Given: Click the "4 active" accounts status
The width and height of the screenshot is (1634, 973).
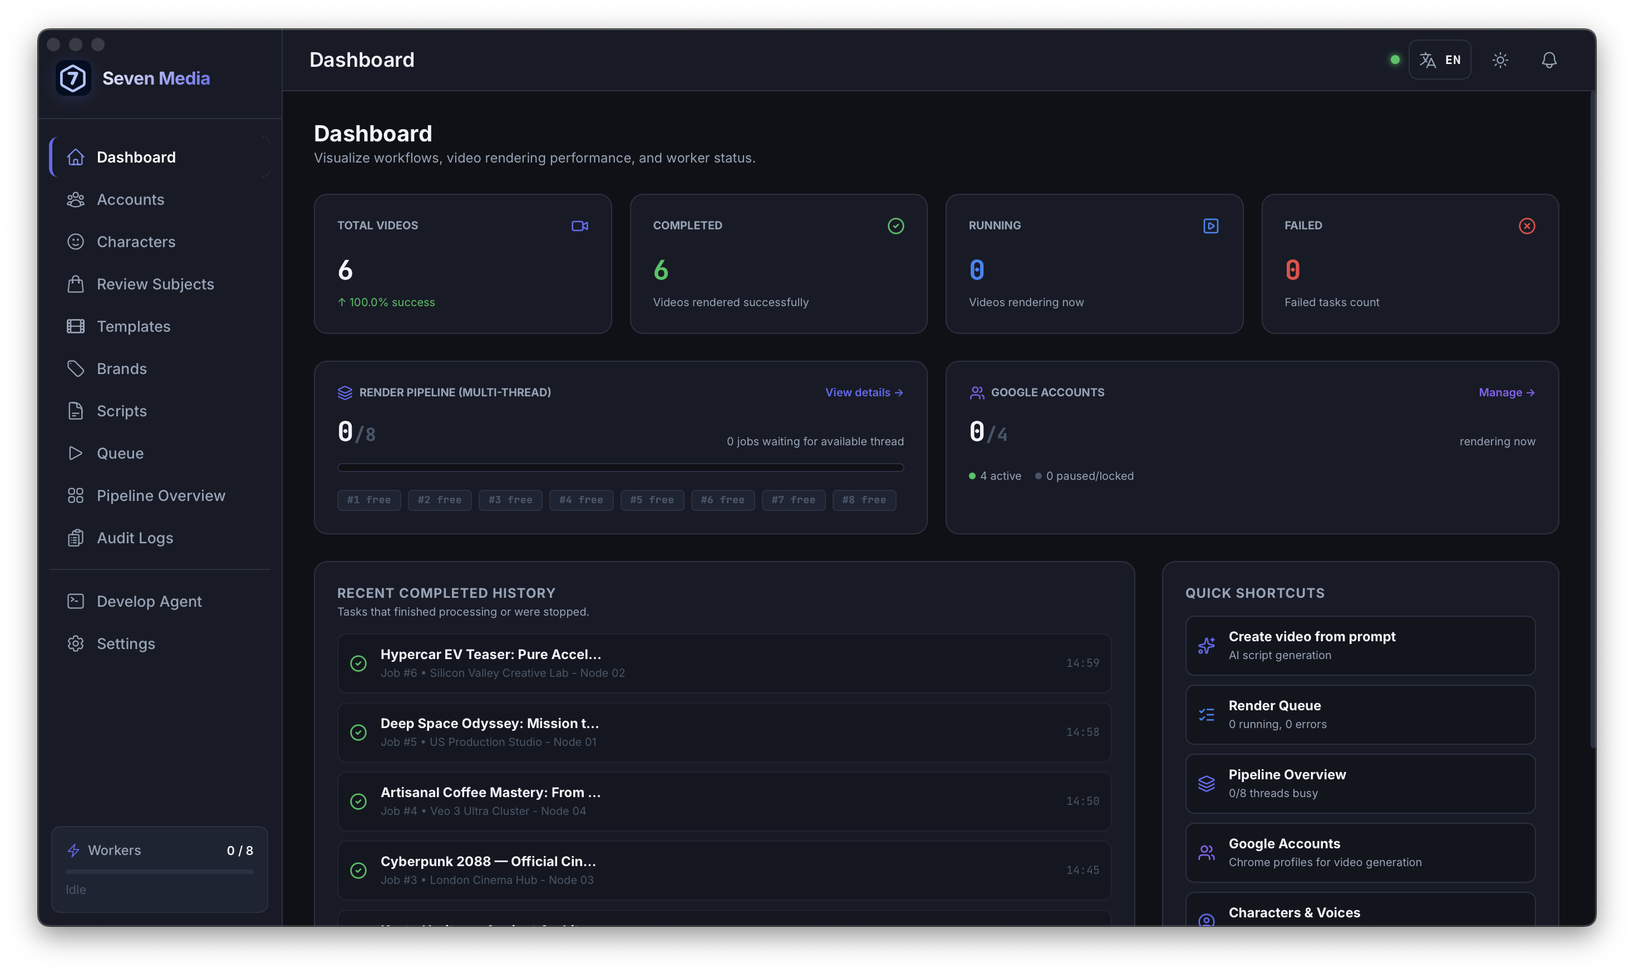Looking at the screenshot, I should (x=995, y=476).
